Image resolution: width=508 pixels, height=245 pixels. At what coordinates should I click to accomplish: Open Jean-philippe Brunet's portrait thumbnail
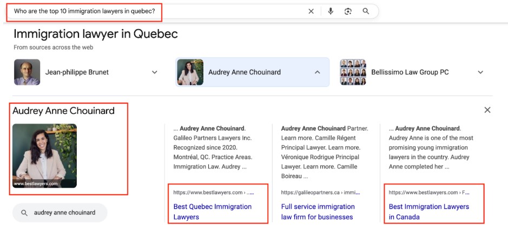27,72
